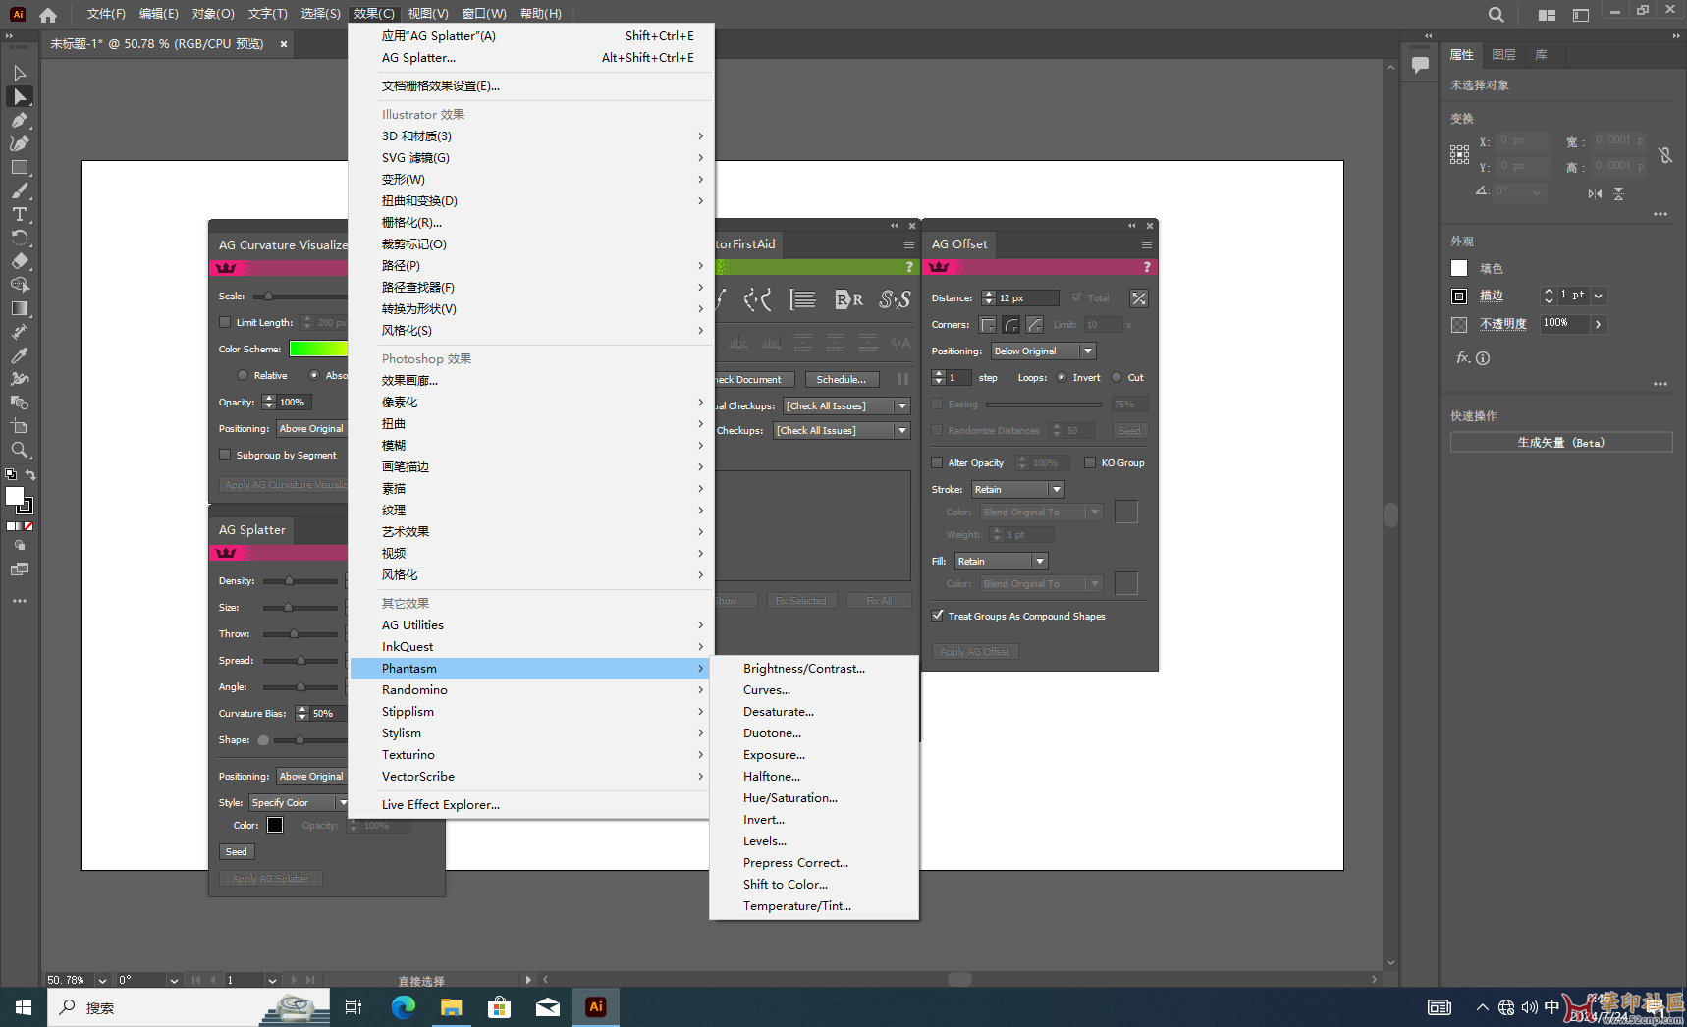Click the fx effects icon in Appearance
1687x1027 pixels.
pyautogui.click(x=1463, y=358)
